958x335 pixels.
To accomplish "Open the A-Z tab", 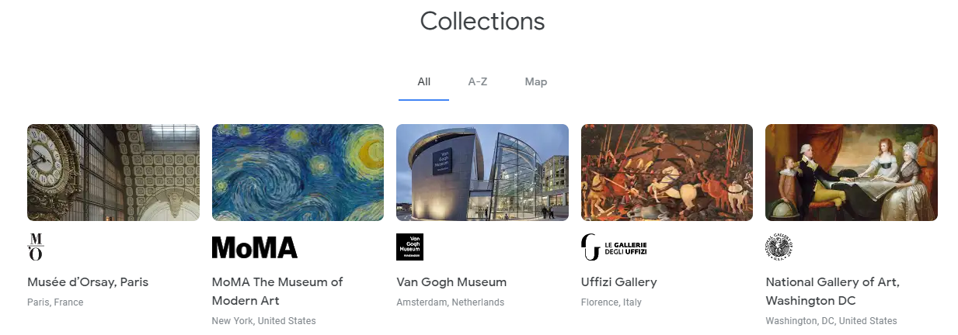I will coord(478,81).
